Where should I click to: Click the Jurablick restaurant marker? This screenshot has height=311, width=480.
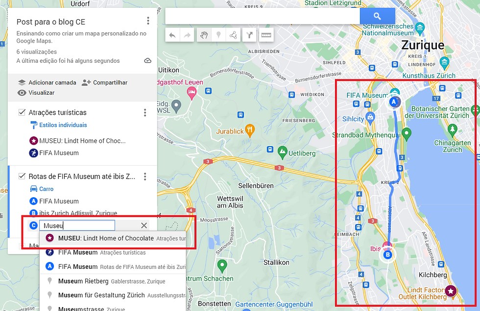[x=250, y=130]
